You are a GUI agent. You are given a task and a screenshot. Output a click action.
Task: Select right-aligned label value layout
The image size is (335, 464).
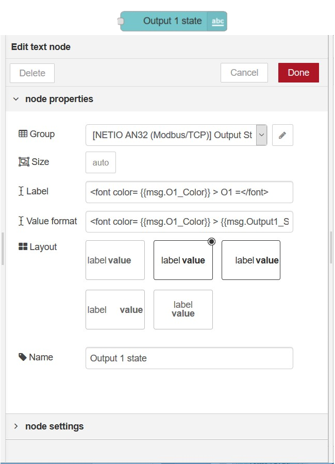pyautogui.click(x=251, y=260)
